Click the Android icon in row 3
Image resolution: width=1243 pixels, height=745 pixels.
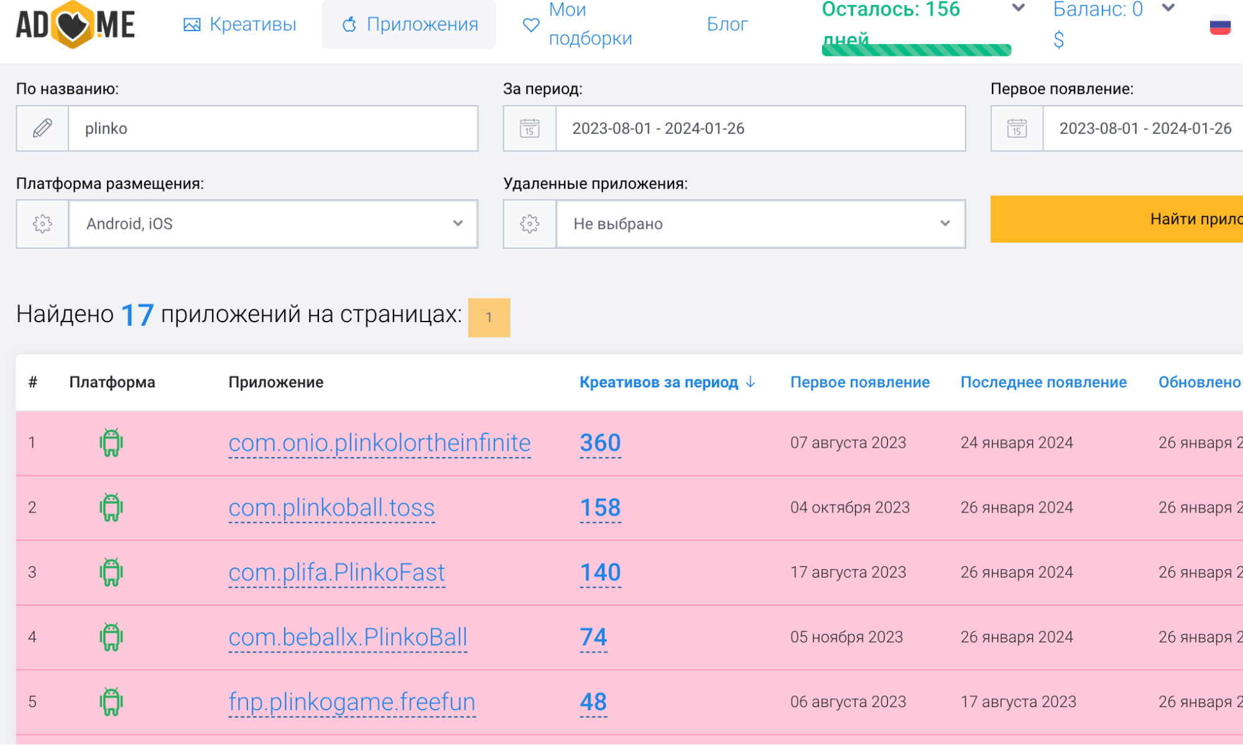pyautogui.click(x=111, y=572)
